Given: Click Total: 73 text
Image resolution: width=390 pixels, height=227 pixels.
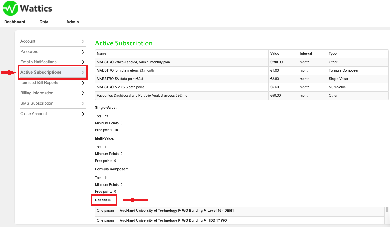Looking at the screenshot, I should [102, 116].
